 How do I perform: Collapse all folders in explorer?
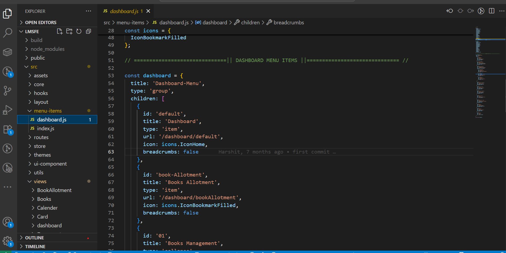click(x=88, y=32)
